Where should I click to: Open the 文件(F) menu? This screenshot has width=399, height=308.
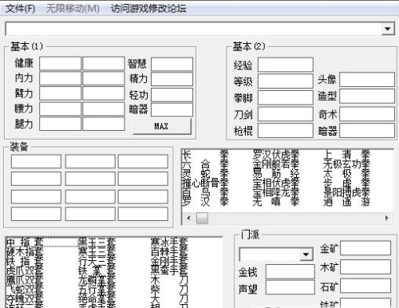click(x=21, y=9)
